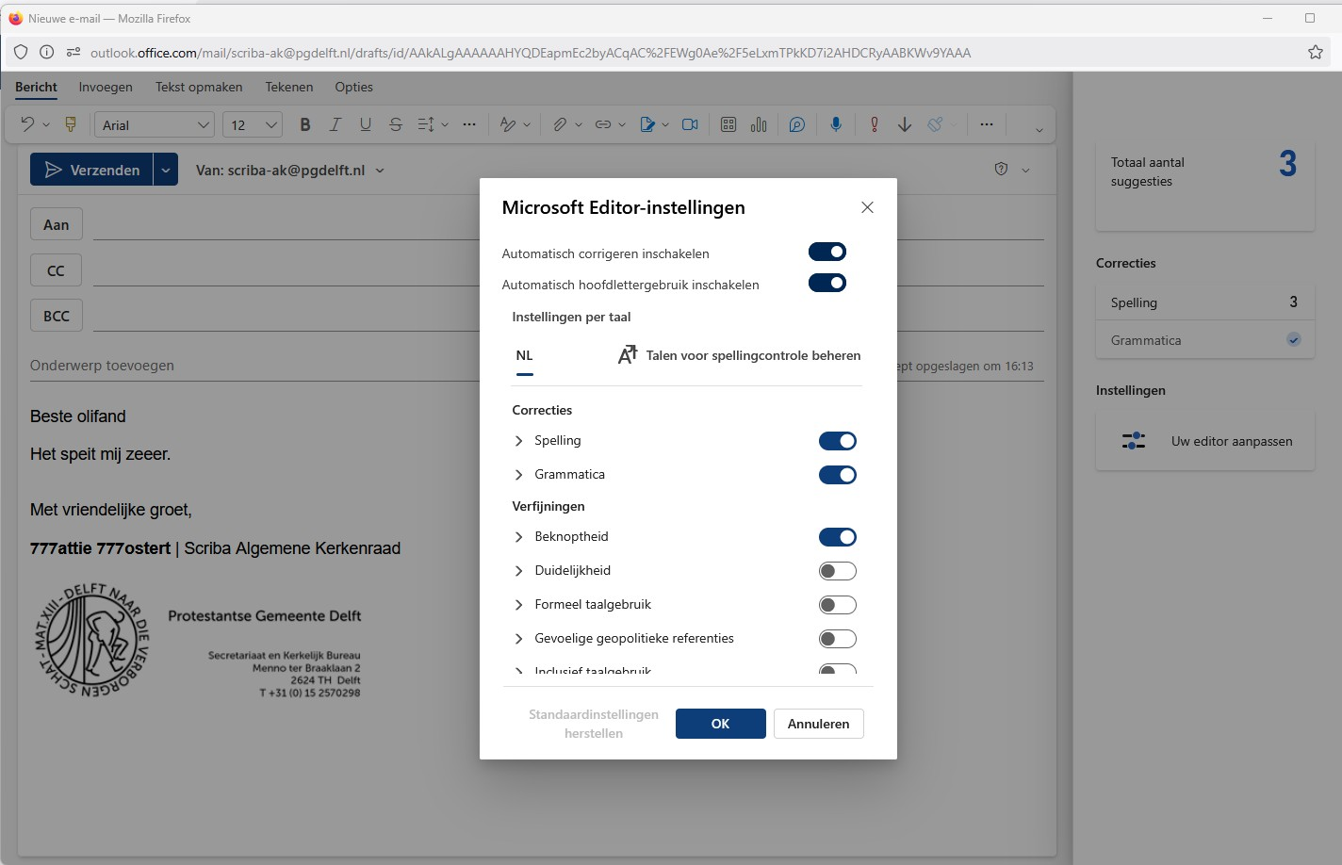Turn on the Duidelijkheid toggle

837,571
